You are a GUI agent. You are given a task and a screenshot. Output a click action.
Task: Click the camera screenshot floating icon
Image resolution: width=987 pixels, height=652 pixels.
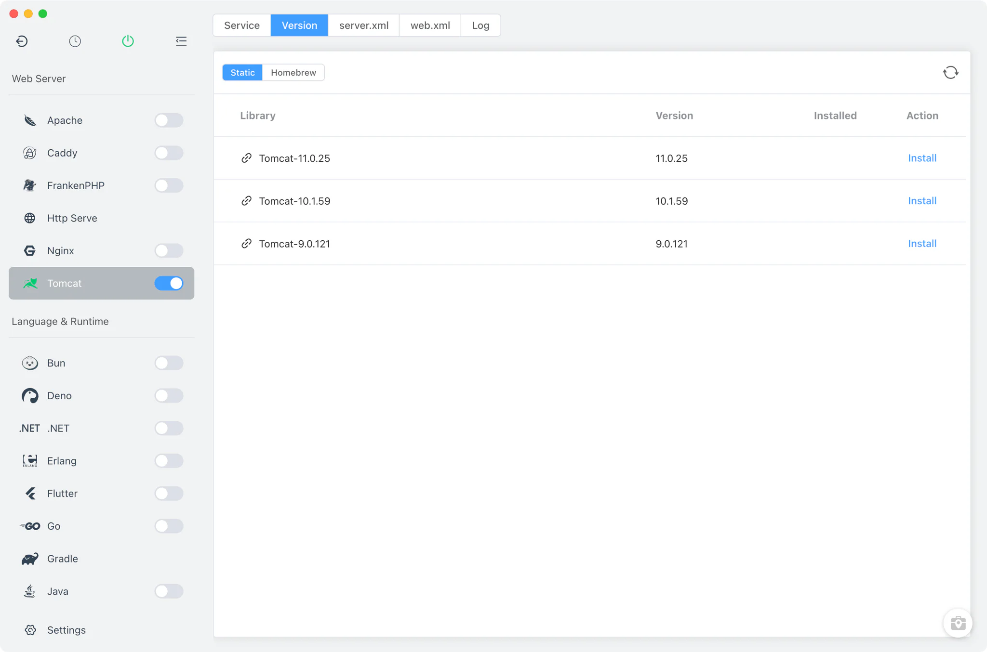click(x=958, y=623)
